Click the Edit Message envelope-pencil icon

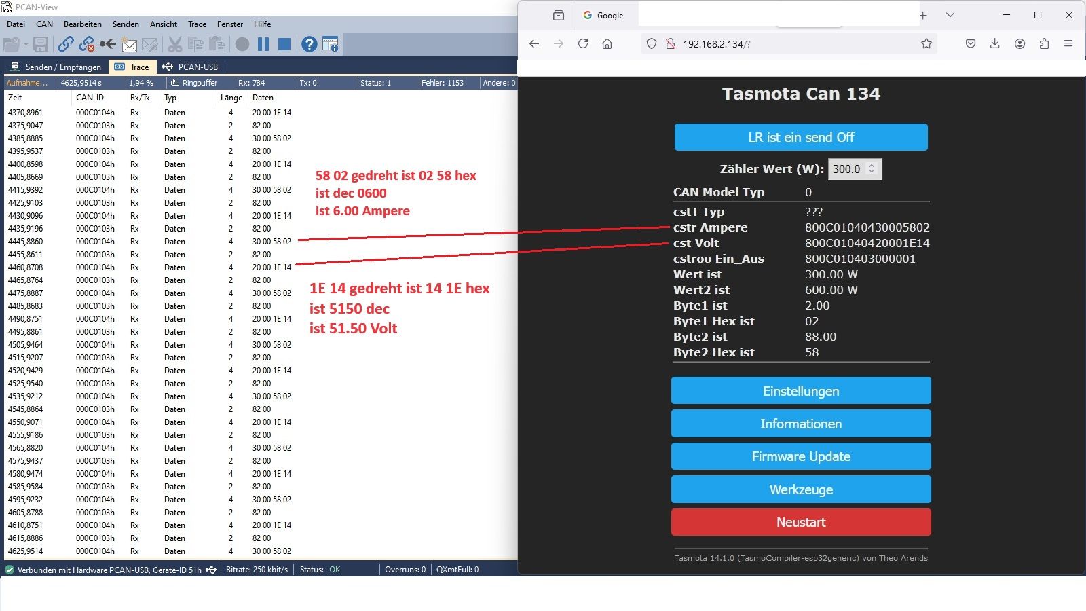[x=150, y=44]
